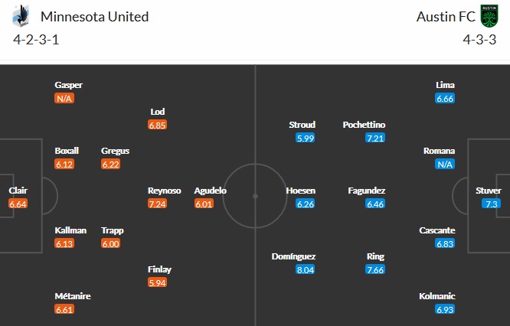Select Reynoso's 7.24 rating badge
The image size is (510, 326).
[x=159, y=204]
